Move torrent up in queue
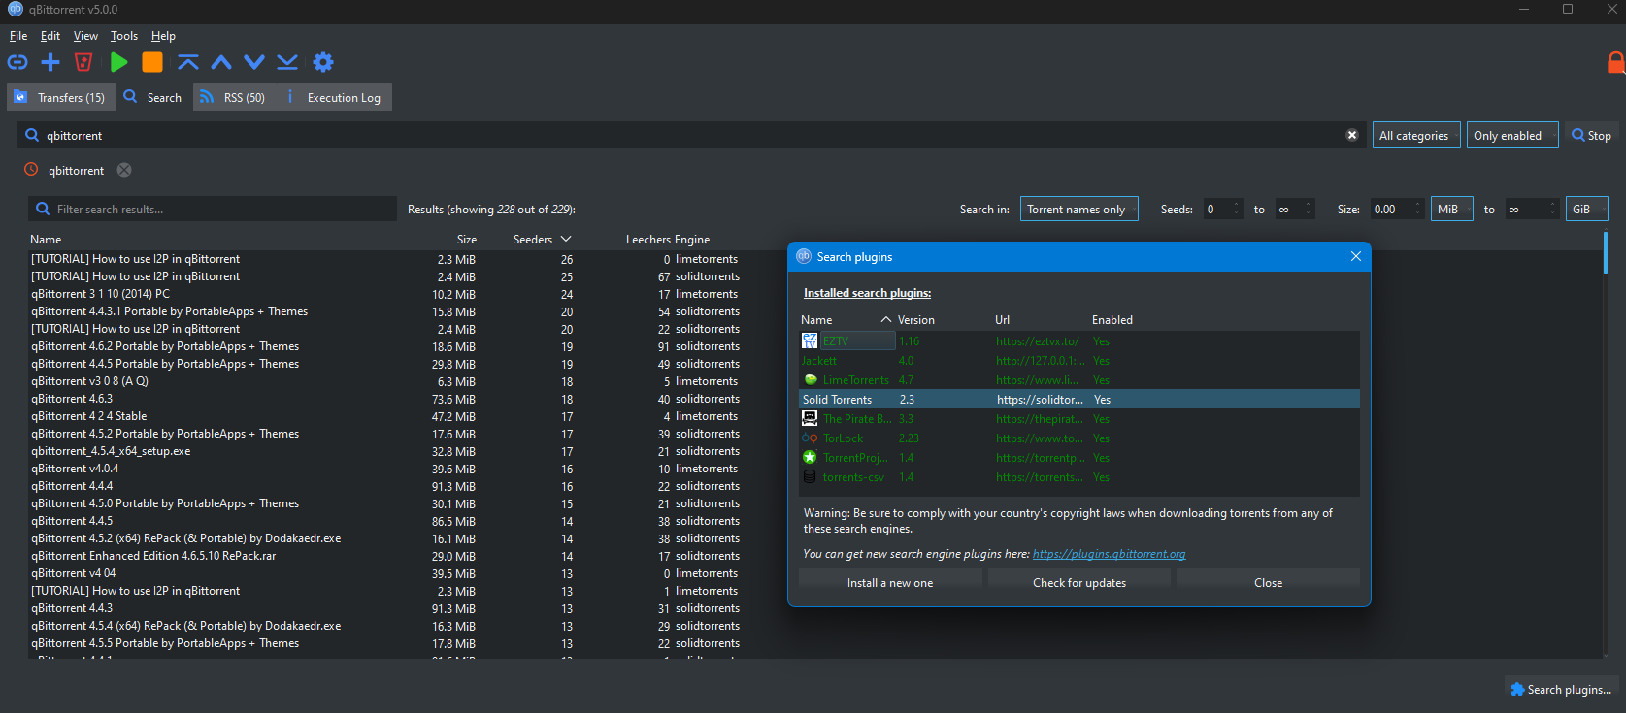1626x713 pixels. 221,62
